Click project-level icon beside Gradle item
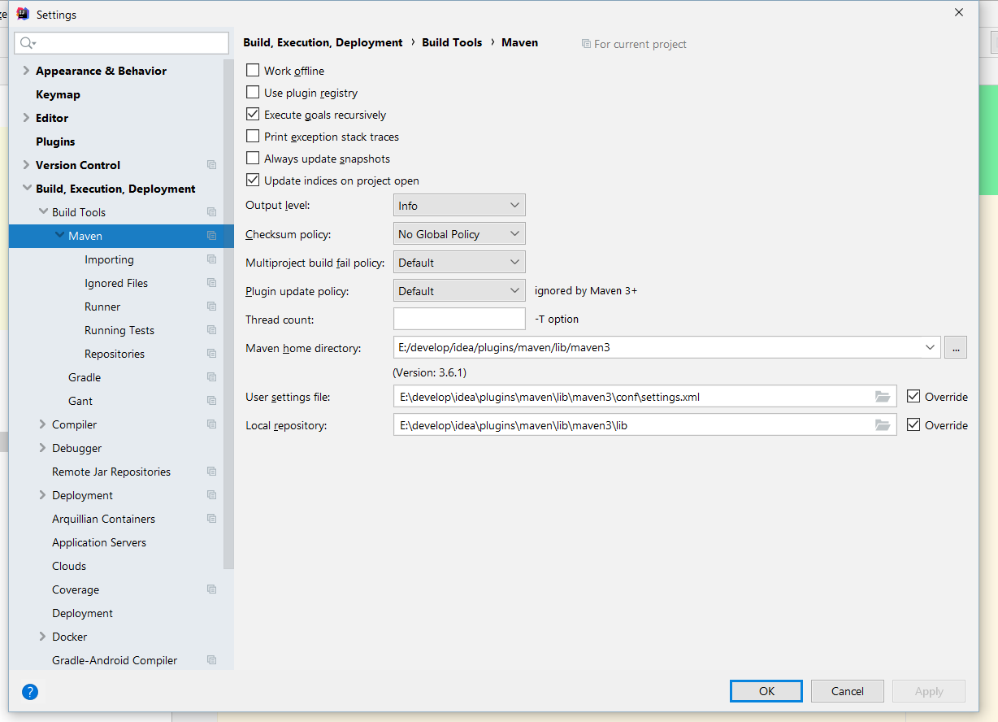Screen dimensions: 998x722 point(212,377)
